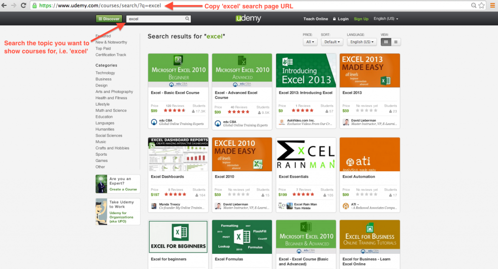Screen dimensions: 498x269
Task: Open the Microsoft Excel 2010 Advanced course thumbnail
Action: click(242, 71)
